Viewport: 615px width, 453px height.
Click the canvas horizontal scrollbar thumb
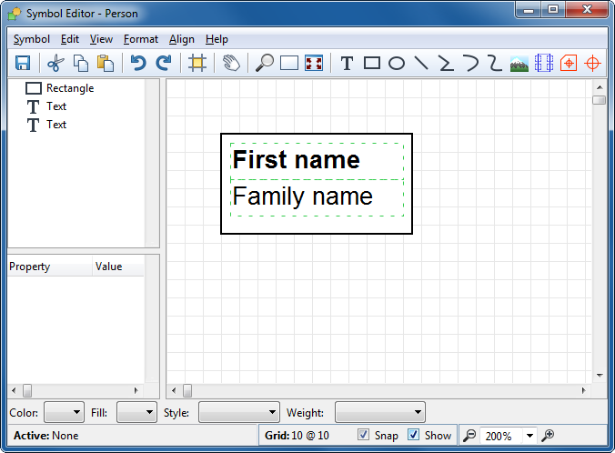pyautogui.click(x=187, y=390)
